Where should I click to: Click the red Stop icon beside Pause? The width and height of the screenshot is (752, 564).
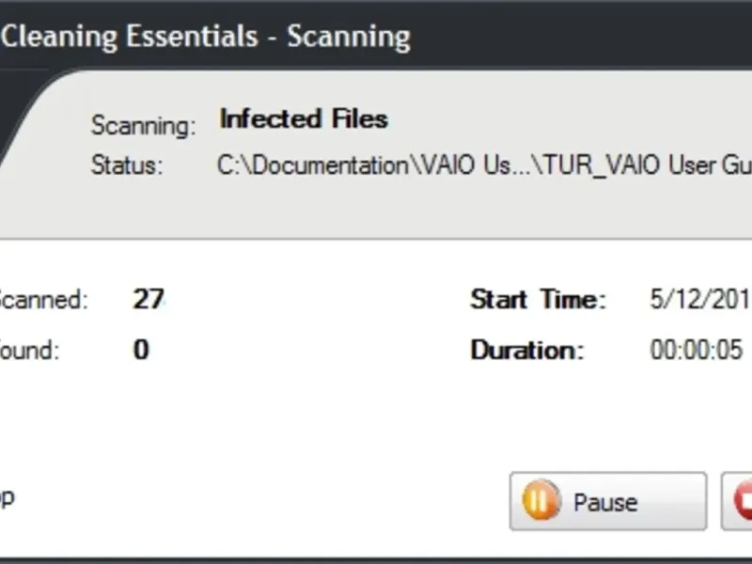(743, 501)
